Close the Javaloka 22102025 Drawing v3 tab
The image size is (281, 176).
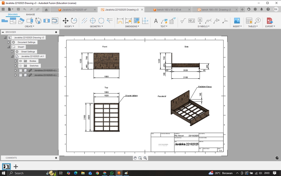(x=142, y=10)
